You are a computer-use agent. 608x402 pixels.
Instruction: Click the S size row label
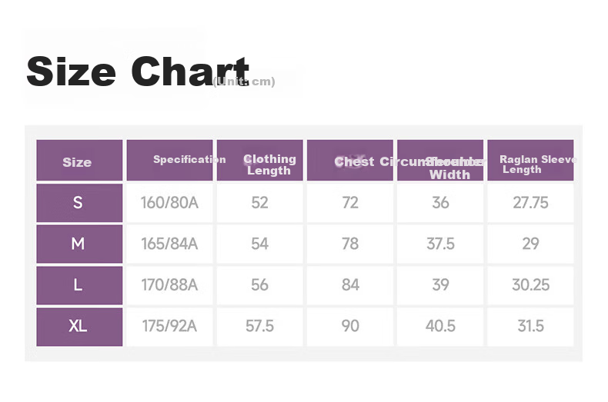(x=79, y=203)
